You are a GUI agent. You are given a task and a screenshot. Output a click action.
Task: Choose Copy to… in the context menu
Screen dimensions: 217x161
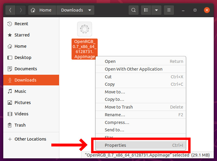(141, 99)
